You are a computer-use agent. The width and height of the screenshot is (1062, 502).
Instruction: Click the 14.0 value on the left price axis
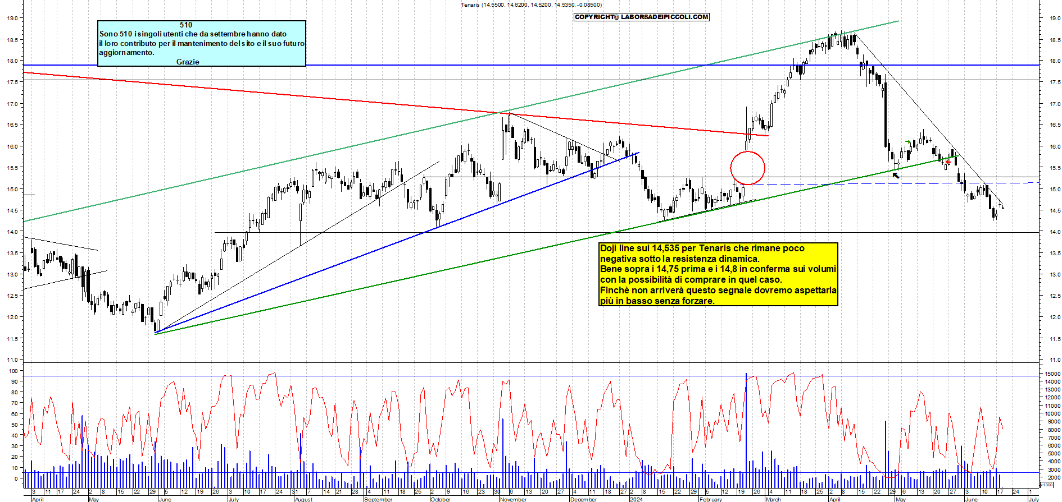click(x=12, y=232)
